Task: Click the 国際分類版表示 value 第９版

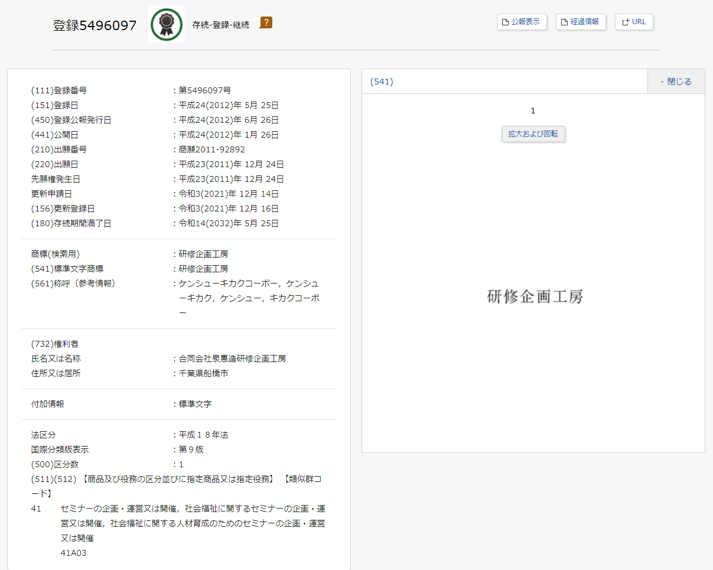Action: [x=191, y=450]
